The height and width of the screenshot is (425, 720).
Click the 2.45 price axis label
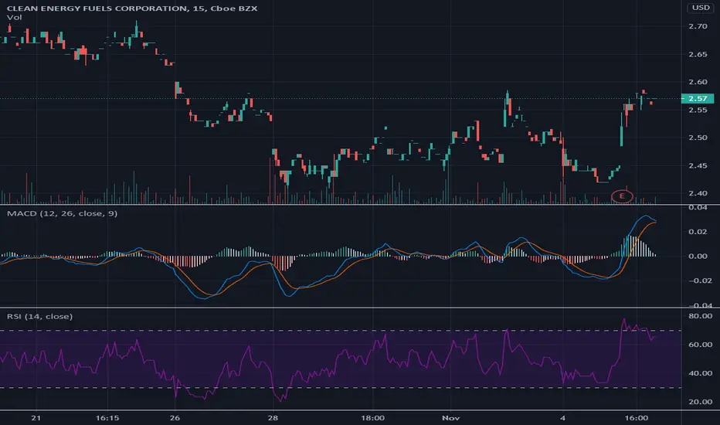coord(698,165)
